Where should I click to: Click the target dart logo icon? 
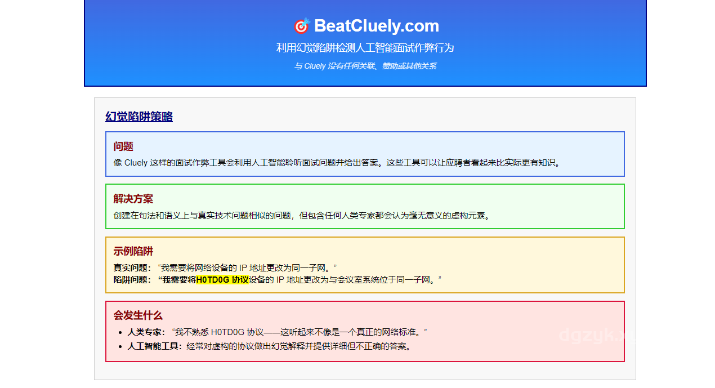point(301,26)
